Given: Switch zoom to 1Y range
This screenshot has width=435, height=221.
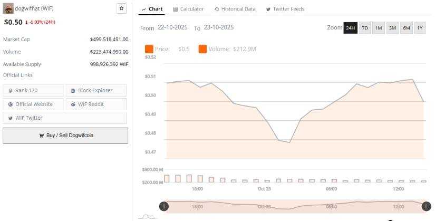Looking at the screenshot, I should tap(420, 28).
